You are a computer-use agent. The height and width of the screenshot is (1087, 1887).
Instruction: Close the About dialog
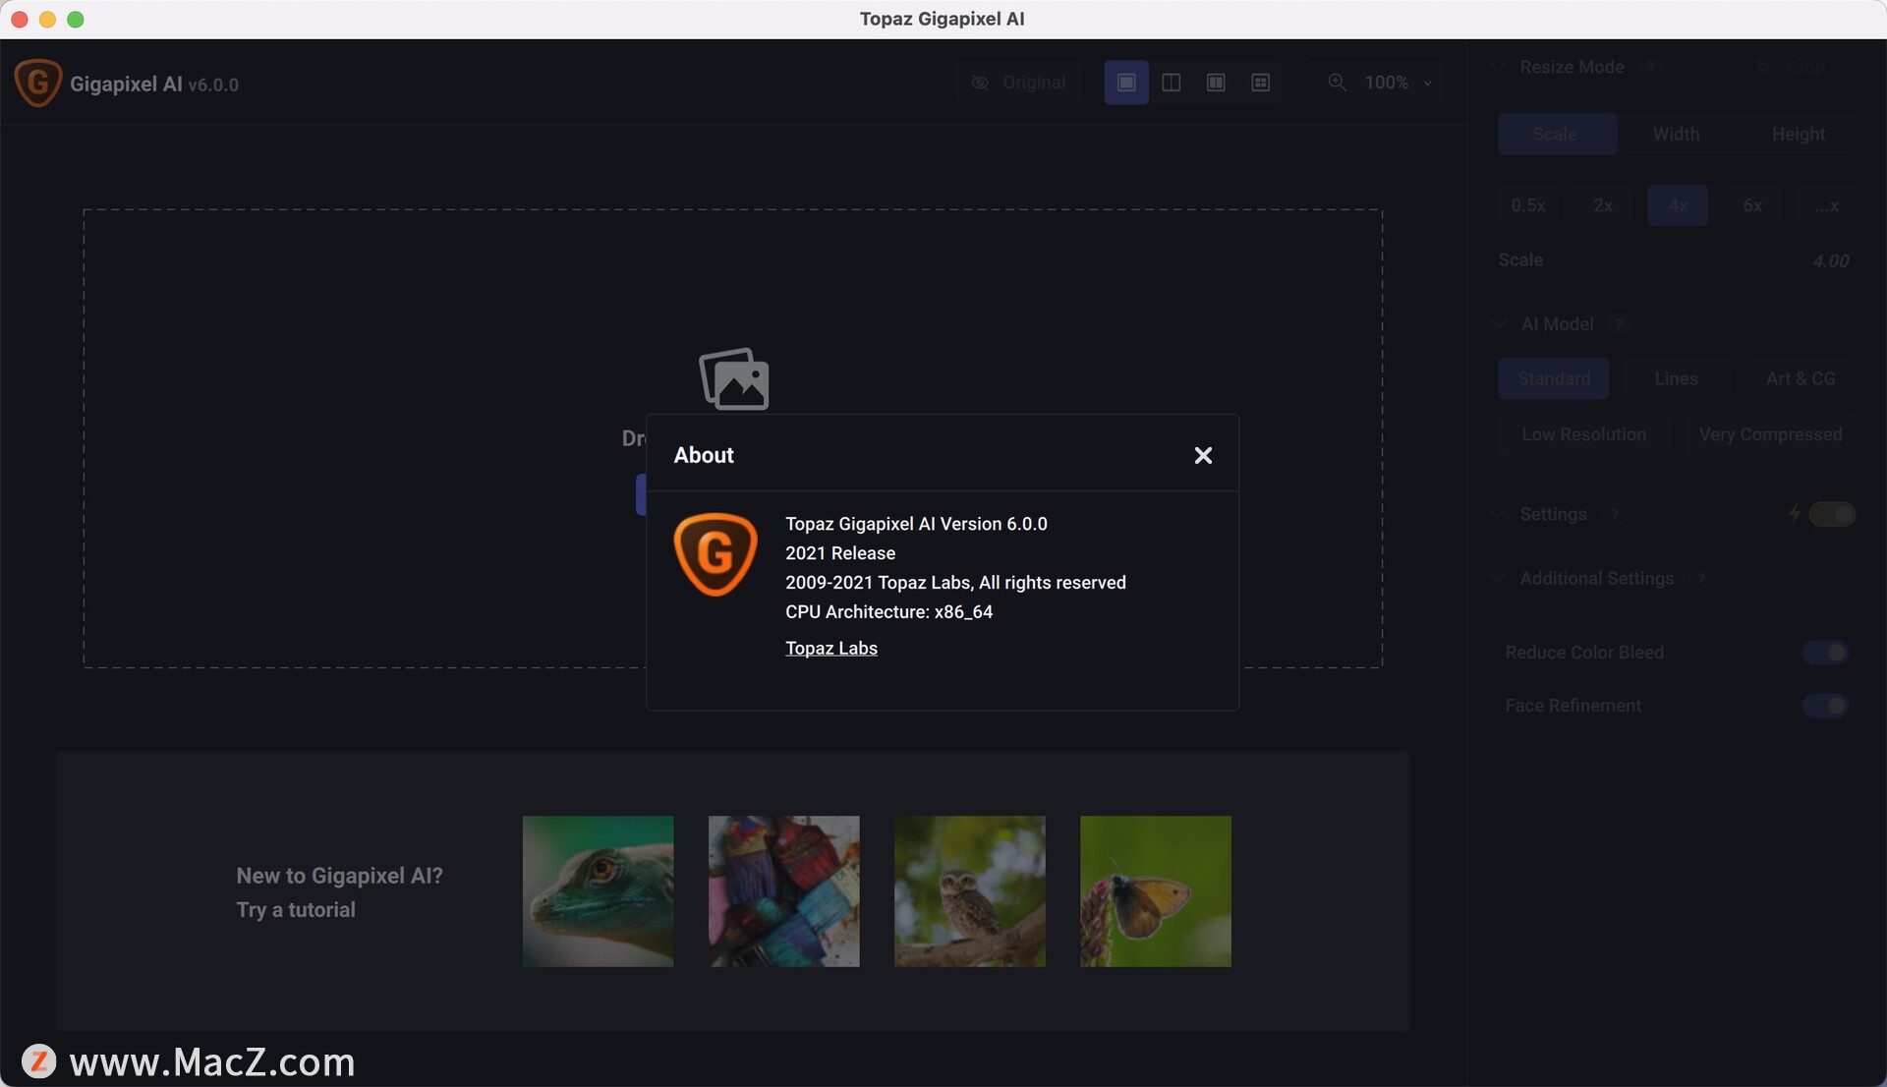[x=1203, y=455]
